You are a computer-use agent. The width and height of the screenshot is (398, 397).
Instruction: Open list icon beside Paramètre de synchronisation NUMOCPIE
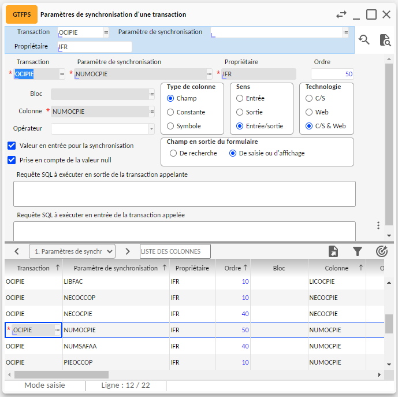[209, 74]
